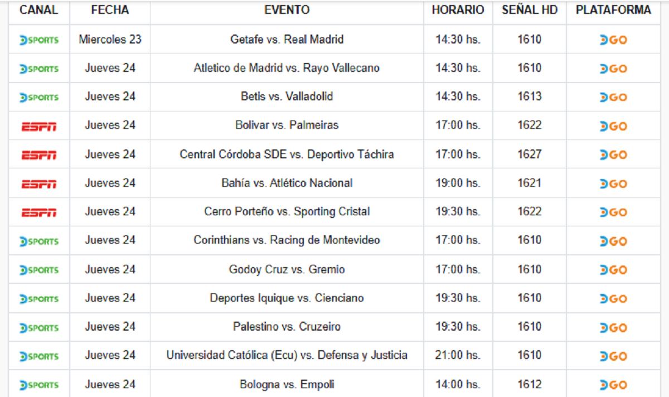Click the EVENTO column header
669x397 pixels.
click(287, 11)
